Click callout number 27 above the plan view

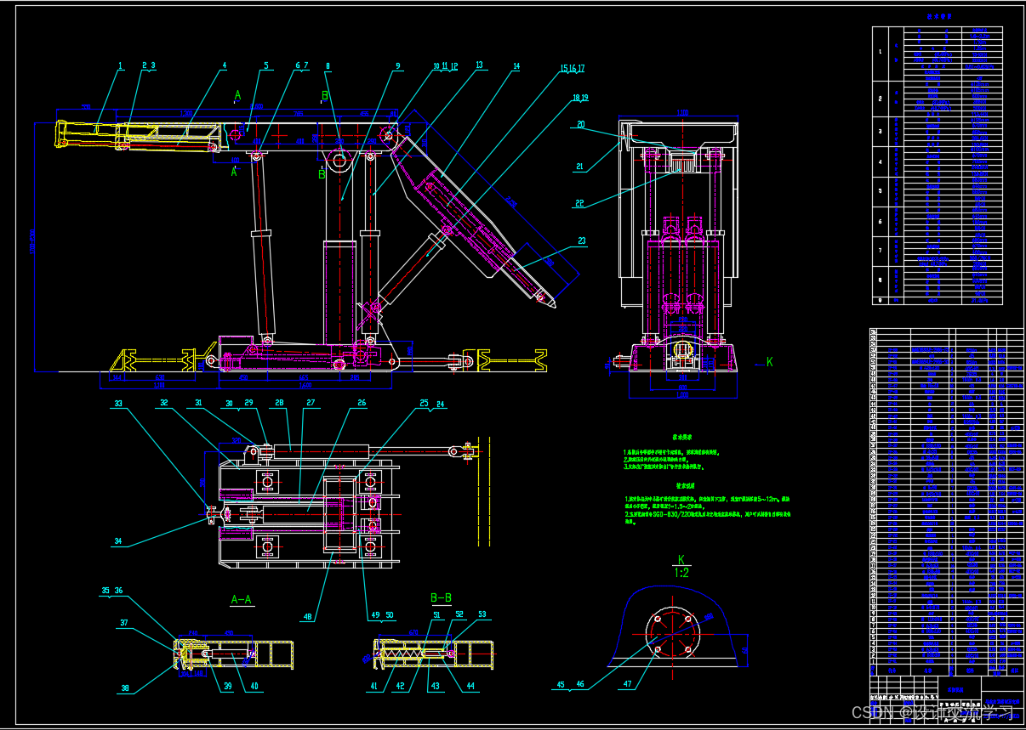311,403
